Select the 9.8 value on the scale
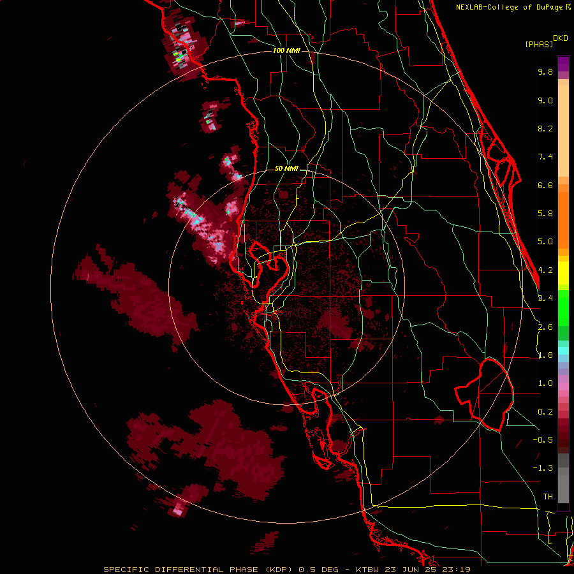Image resolution: width=574 pixels, height=574 pixels. point(545,71)
